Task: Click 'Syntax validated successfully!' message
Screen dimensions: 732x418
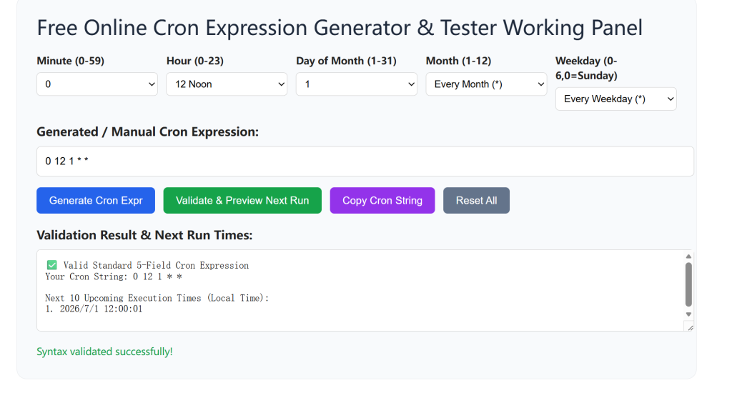Action: (x=104, y=352)
